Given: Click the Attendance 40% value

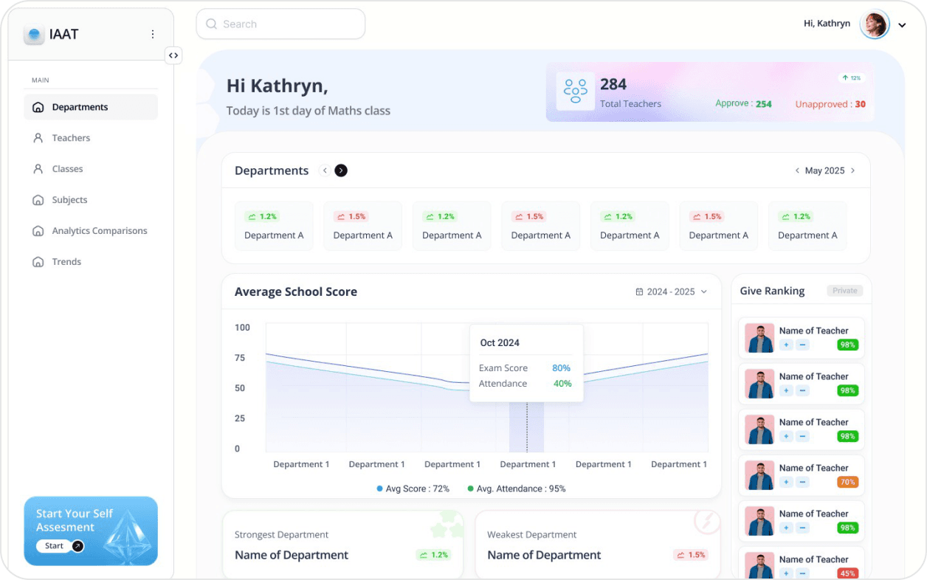Looking at the screenshot, I should 562,384.
